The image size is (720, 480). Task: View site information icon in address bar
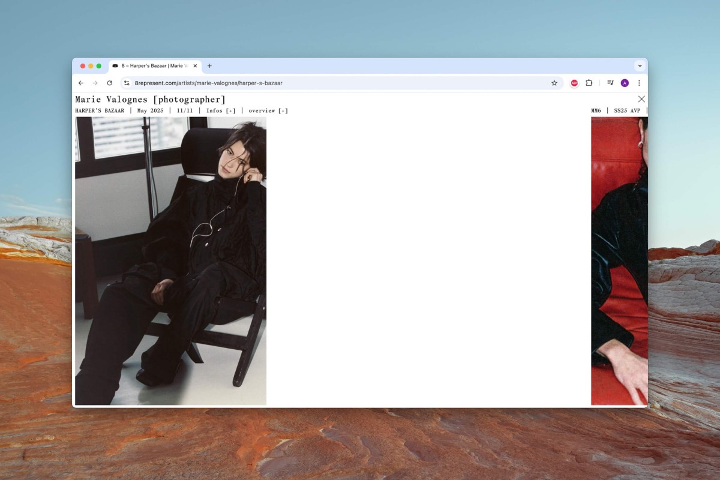point(127,83)
